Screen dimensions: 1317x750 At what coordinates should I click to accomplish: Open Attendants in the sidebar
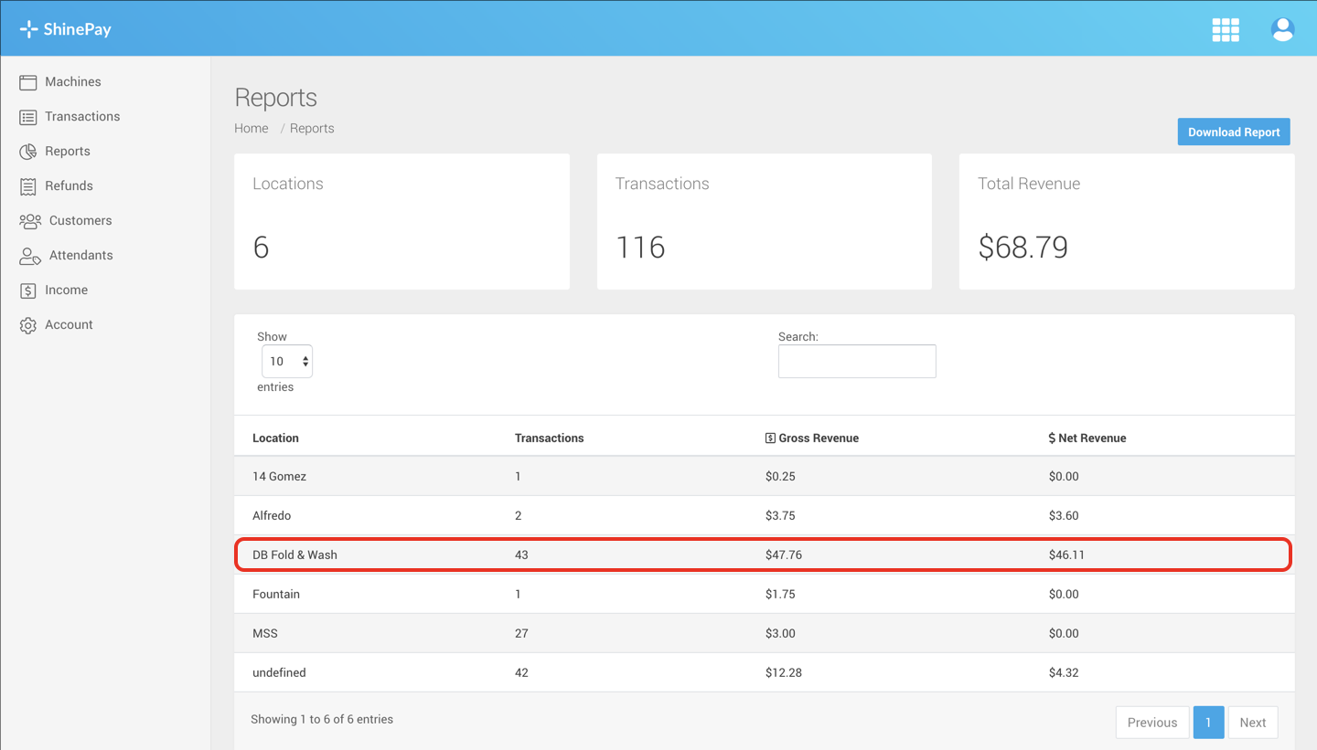pos(81,255)
